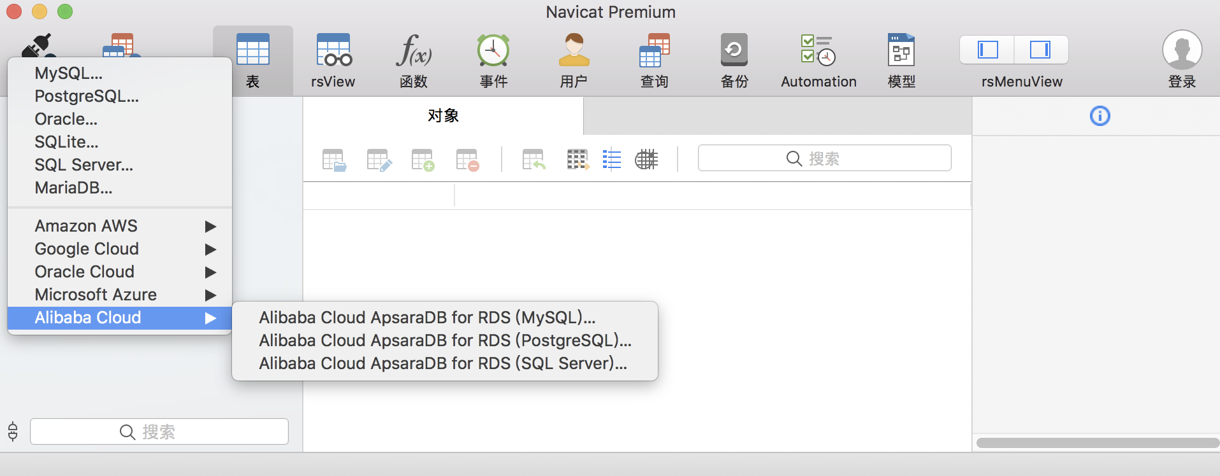Click the 登录 (Login) avatar icon
The image size is (1220, 476).
point(1182,50)
